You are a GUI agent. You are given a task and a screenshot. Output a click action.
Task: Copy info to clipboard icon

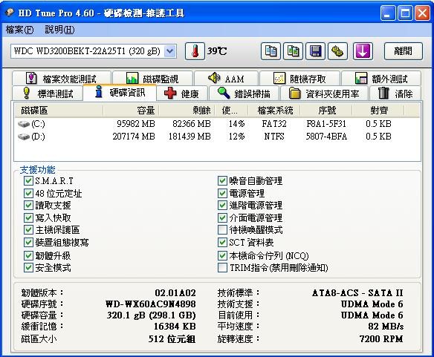271,51
